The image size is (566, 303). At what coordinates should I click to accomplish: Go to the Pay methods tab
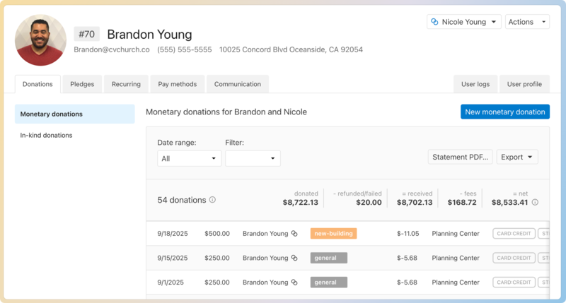click(177, 84)
